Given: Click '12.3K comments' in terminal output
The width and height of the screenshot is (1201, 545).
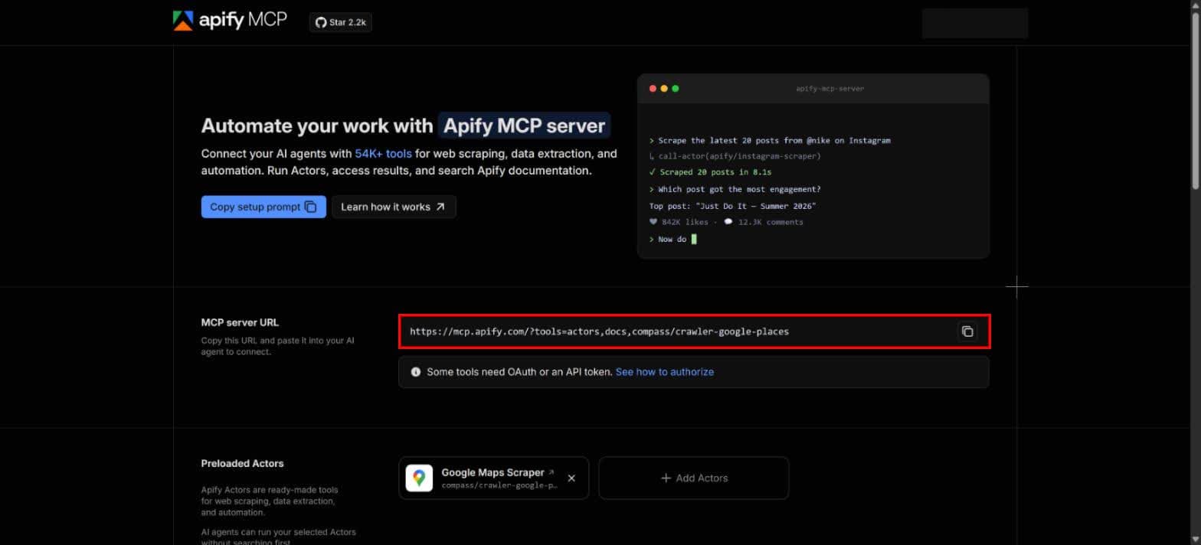Looking at the screenshot, I should (771, 222).
